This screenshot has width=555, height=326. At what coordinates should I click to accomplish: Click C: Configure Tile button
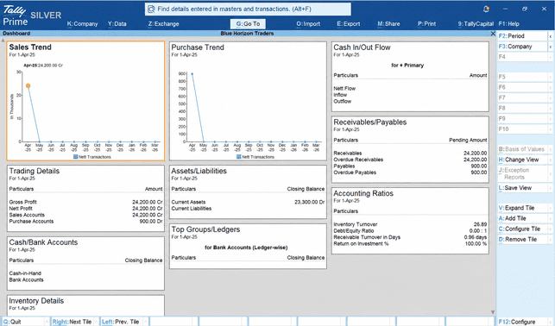coord(522,229)
